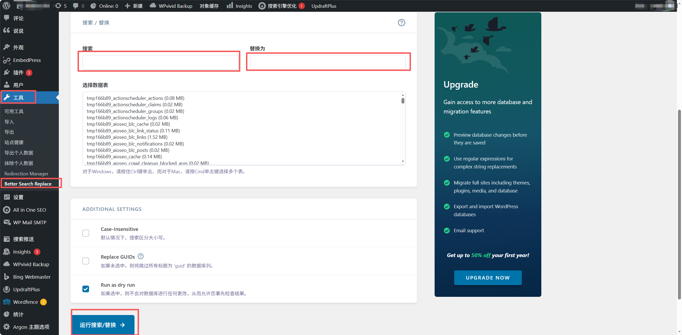This screenshot has height=335, width=682.
Task: Click the updates refresh icon in admin bar
Action: point(58,6)
